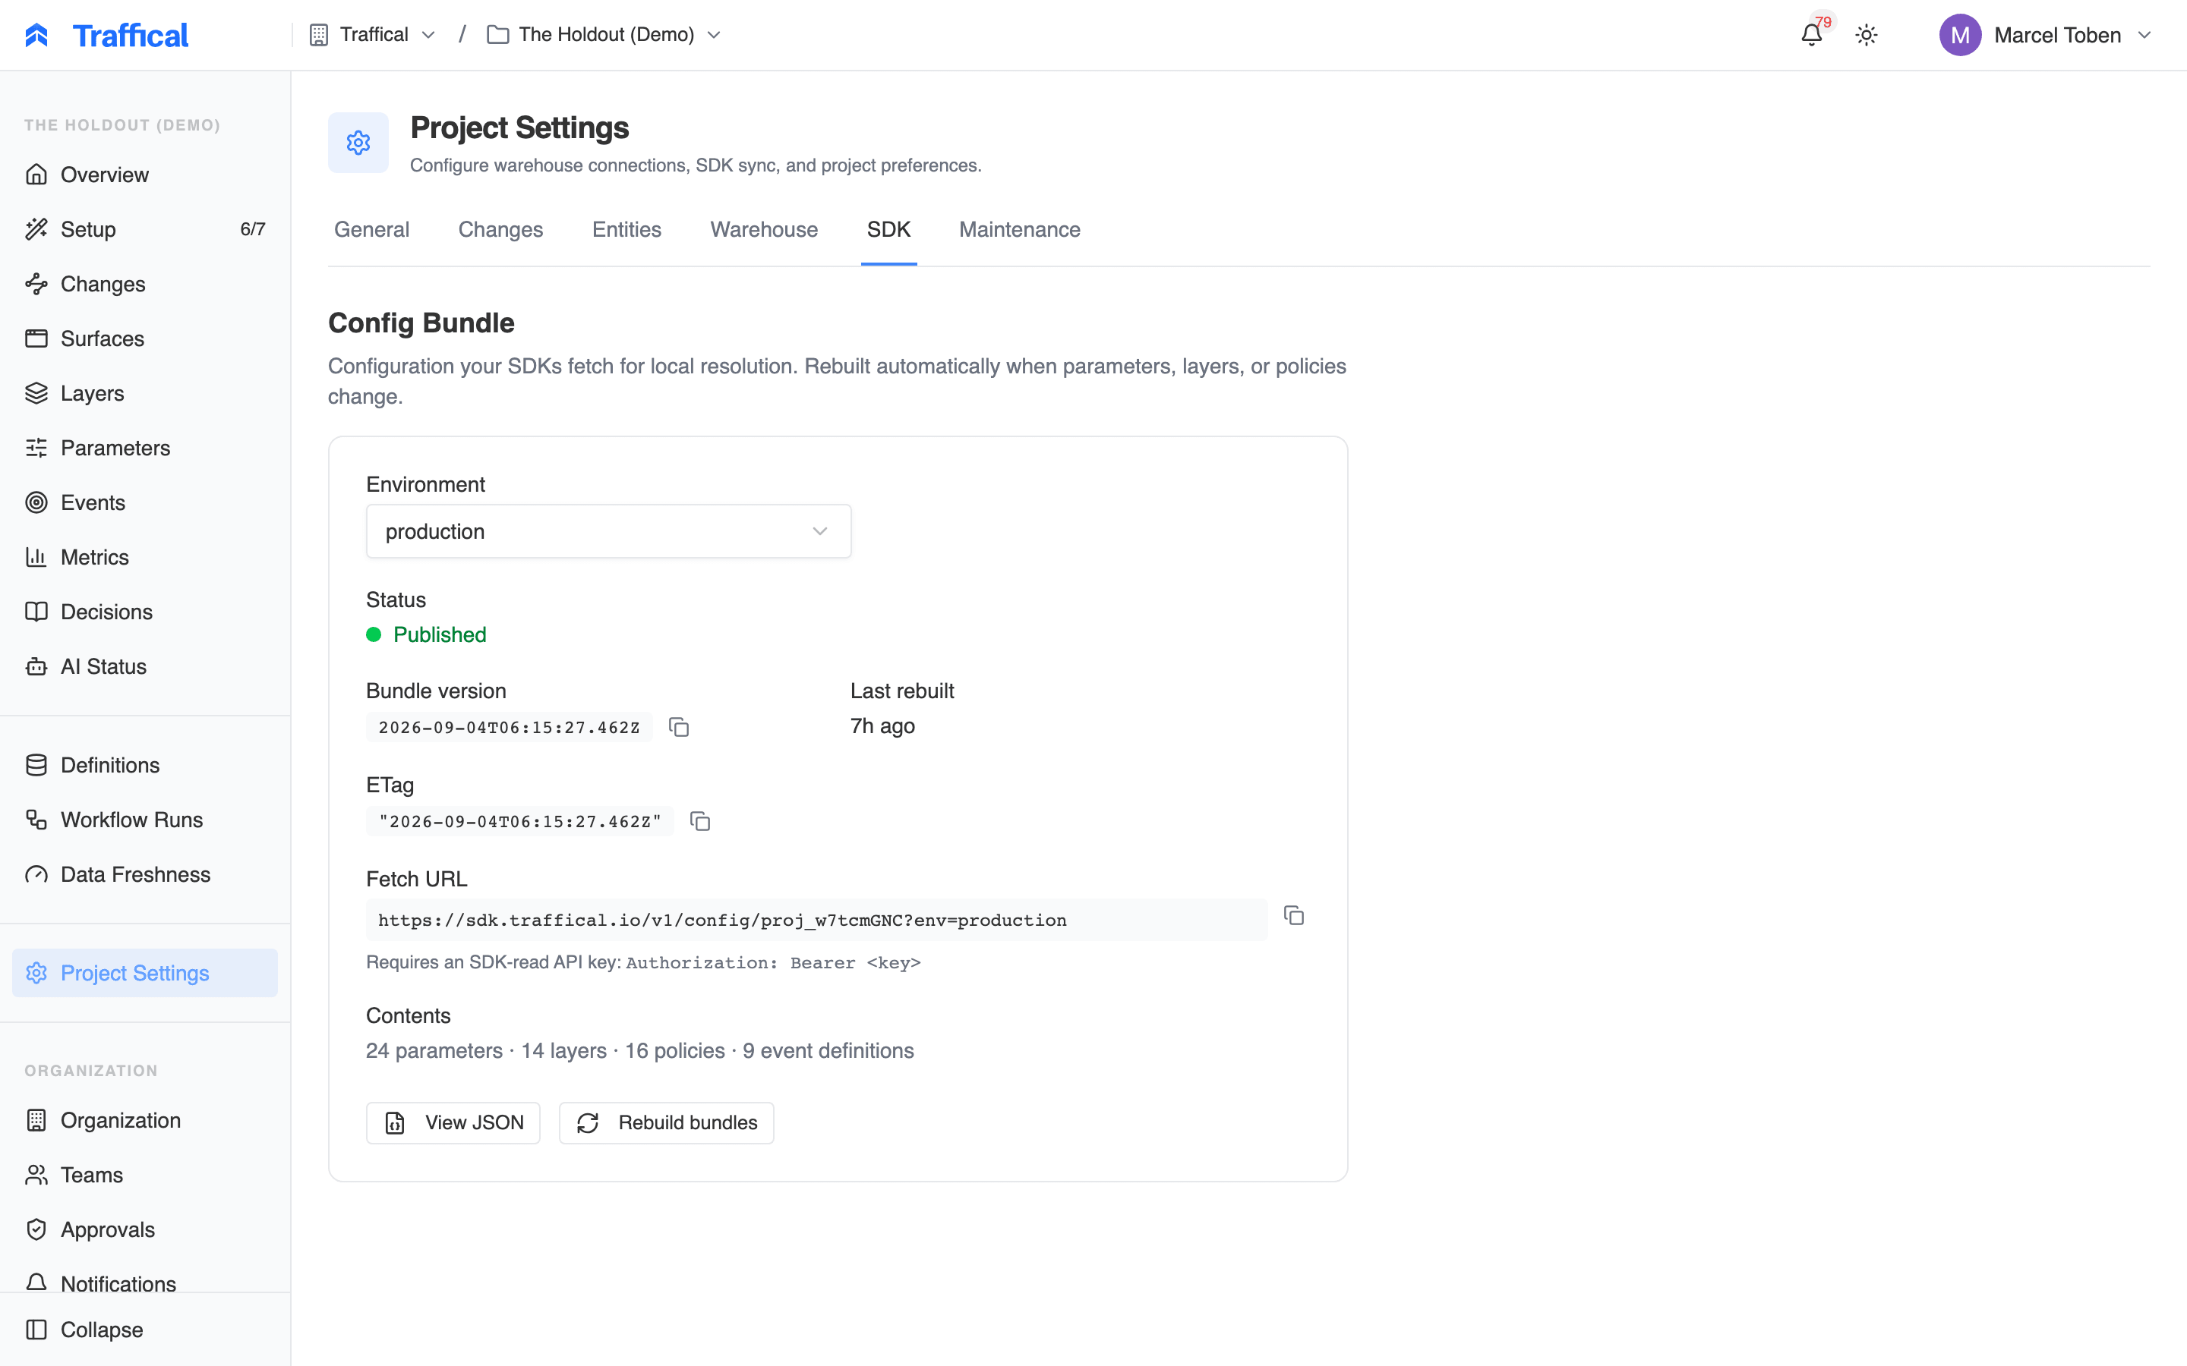This screenshot has width=2187, height=1366.
Task: Open AI Status page
Action: coord(146,667)
